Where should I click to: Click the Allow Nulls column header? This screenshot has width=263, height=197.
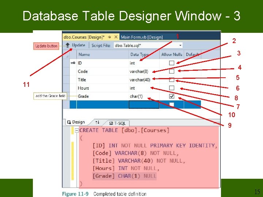(x=172, y=54)
